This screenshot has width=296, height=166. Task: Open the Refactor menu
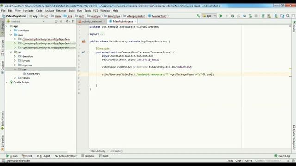coord(61,11)
